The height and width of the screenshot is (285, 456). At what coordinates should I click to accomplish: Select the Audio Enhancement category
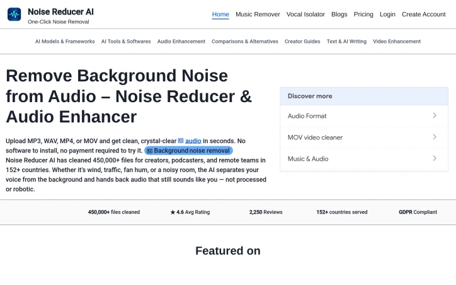181,42
